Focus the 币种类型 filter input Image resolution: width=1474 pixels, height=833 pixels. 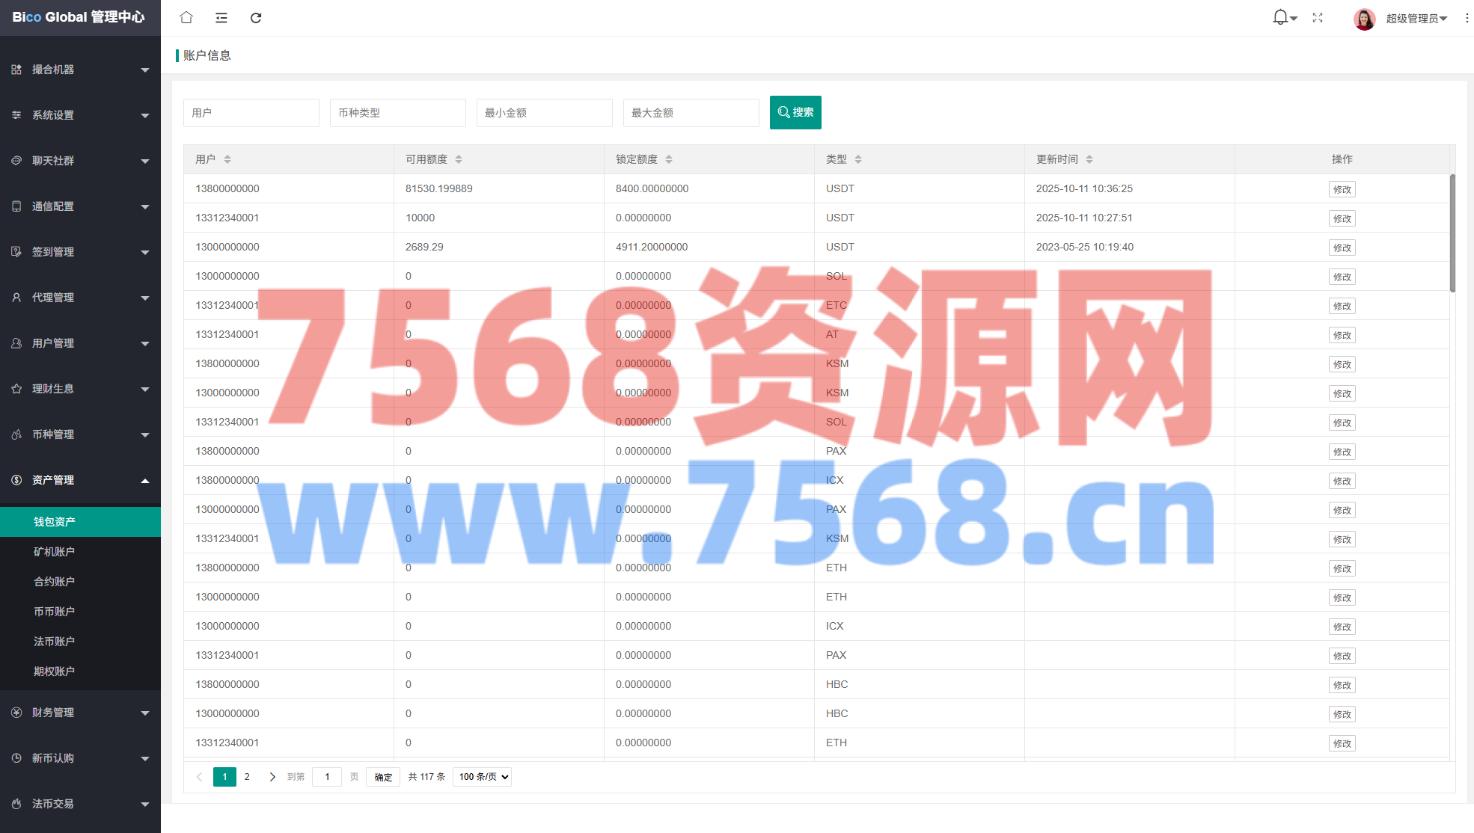(x=397, y=113)
